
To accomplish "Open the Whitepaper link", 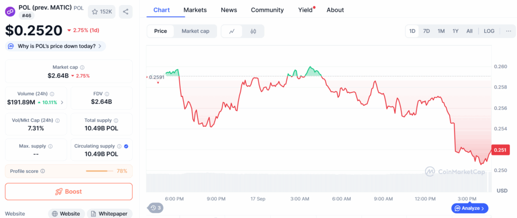I will point(109,214).
